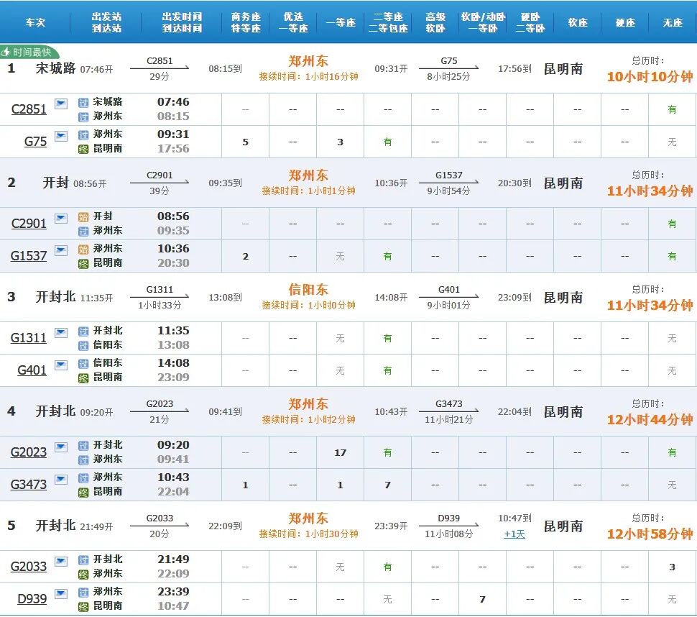Screen dimensions: 697x617
Task: Click the green 有 for G401 二等座
Action: 387,370
